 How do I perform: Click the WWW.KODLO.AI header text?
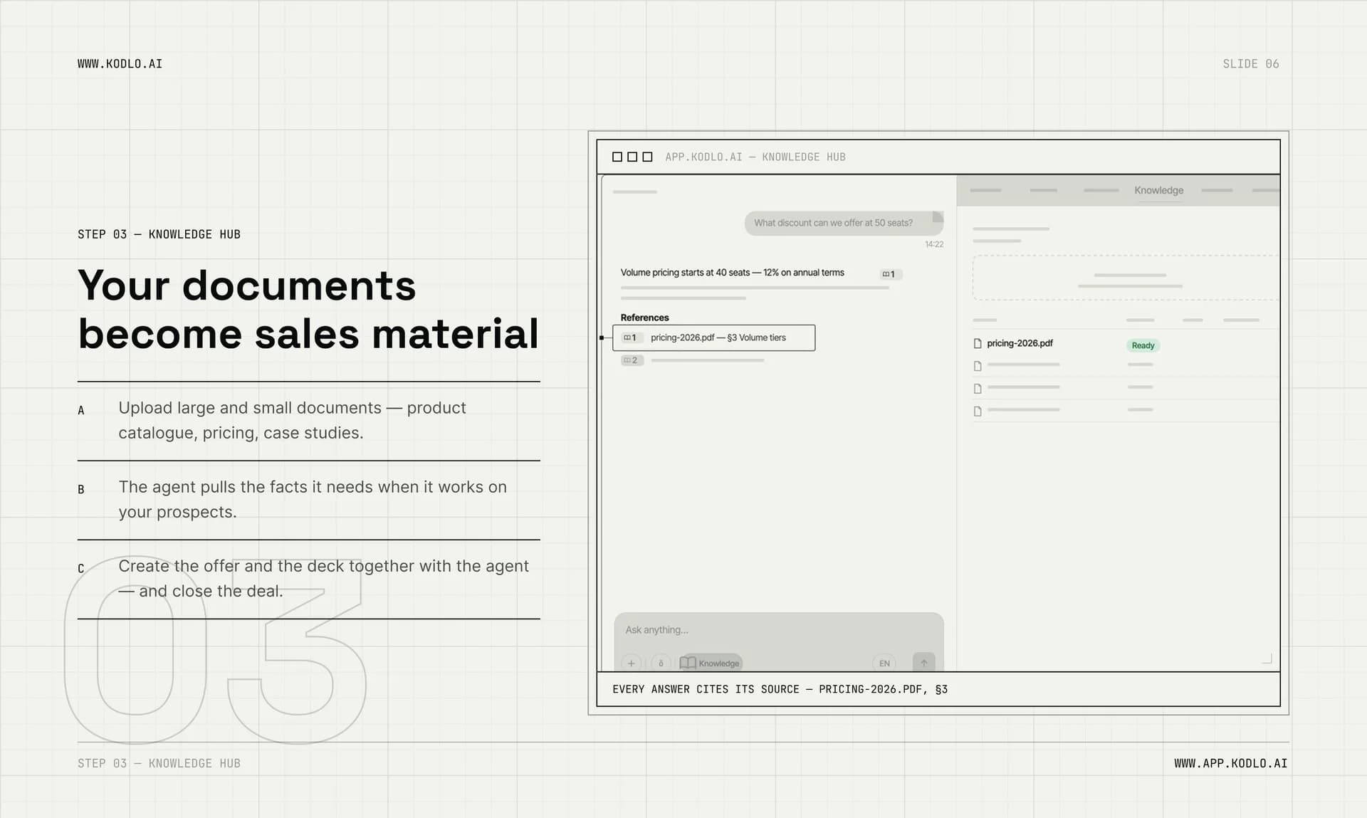point(120,64)
